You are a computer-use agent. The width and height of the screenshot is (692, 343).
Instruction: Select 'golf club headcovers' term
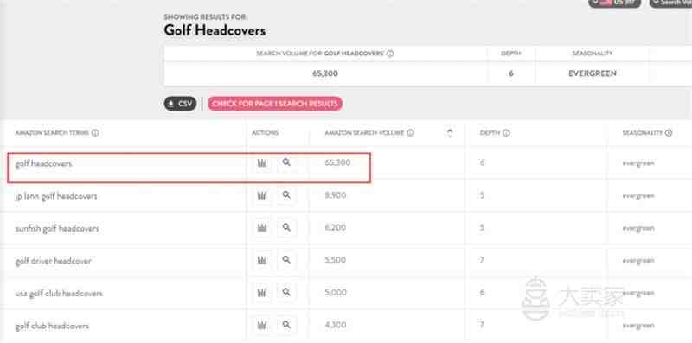click(52, 327)
